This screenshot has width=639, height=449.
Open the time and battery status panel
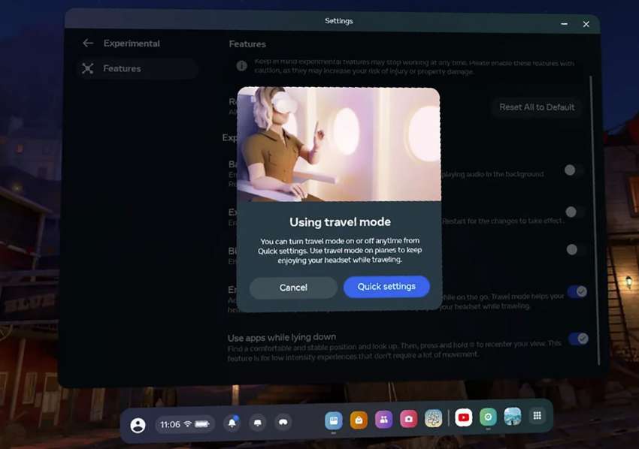tap(184, 424)
